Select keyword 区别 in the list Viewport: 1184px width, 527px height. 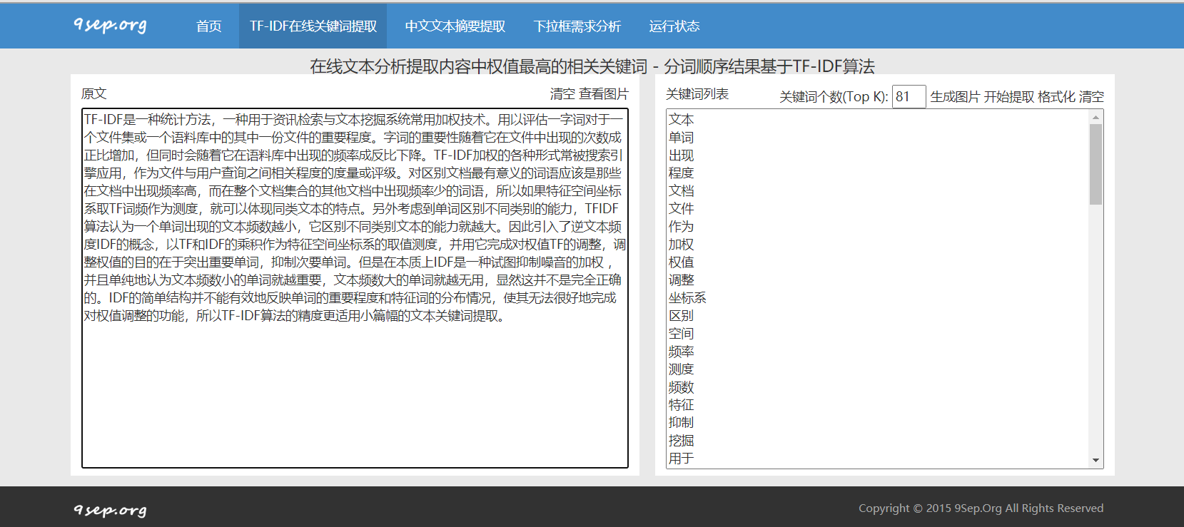(681, 316)
